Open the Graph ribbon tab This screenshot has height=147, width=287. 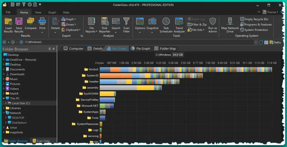pos(52,13)
